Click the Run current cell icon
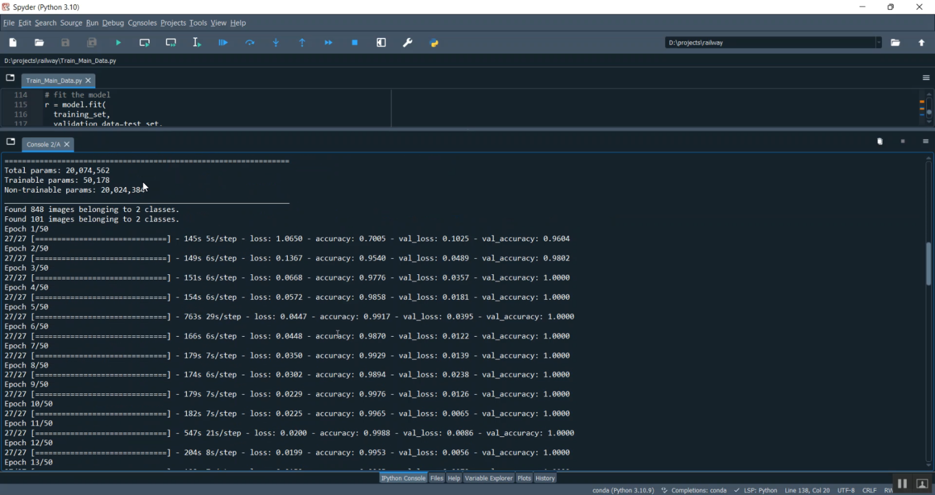935x495 pixels. [x=145, y=43]
